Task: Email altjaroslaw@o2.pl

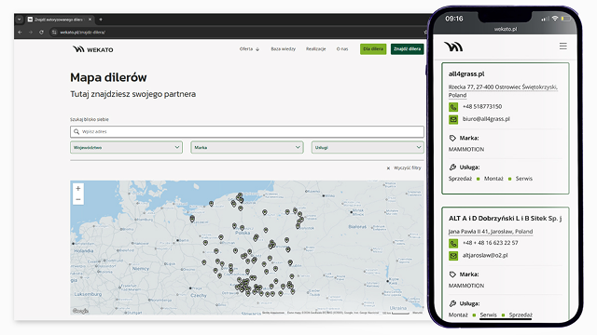Action: (x=485, y=255)
